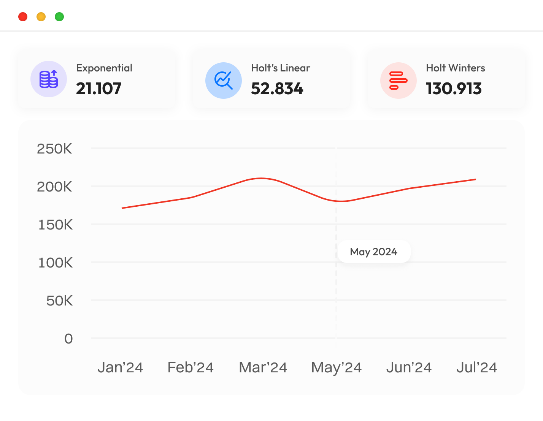
Task: Select the Exponential value 21.107
Action: click(x=98, y=89)
